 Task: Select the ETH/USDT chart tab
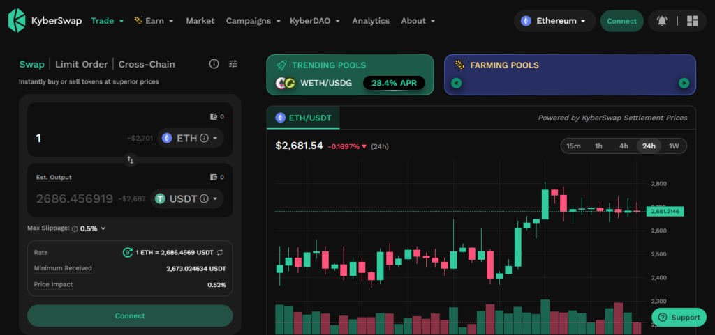[303, 118]
